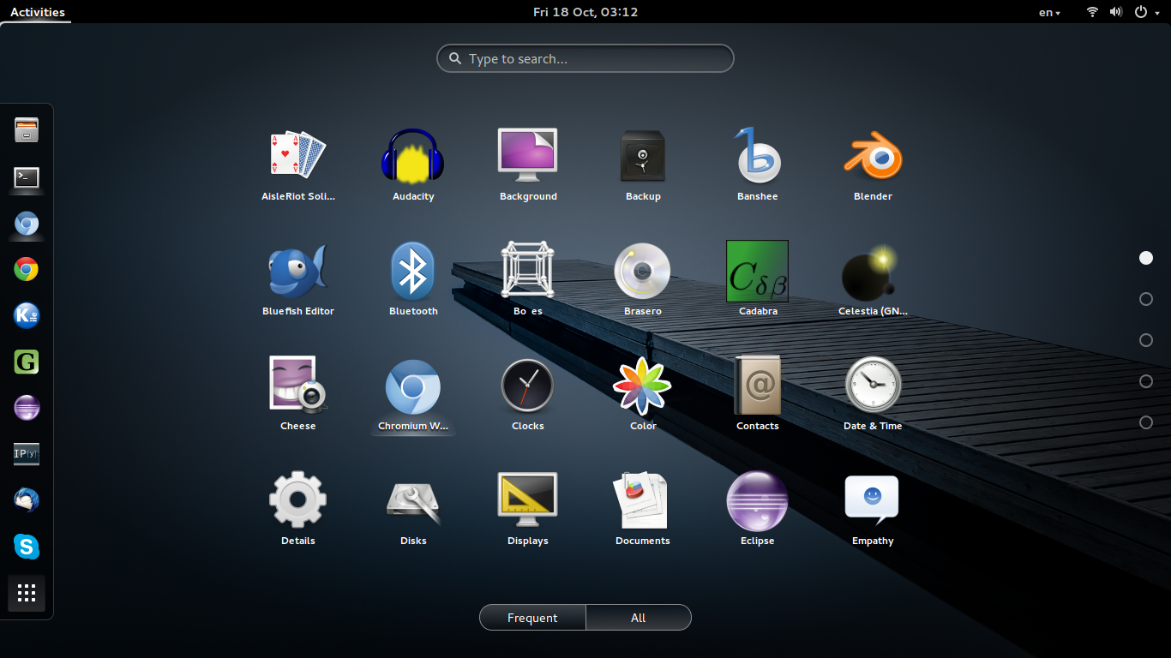Open Terminal in the dash
This screenshot has width=1171, height=658.
pos(27,177)
